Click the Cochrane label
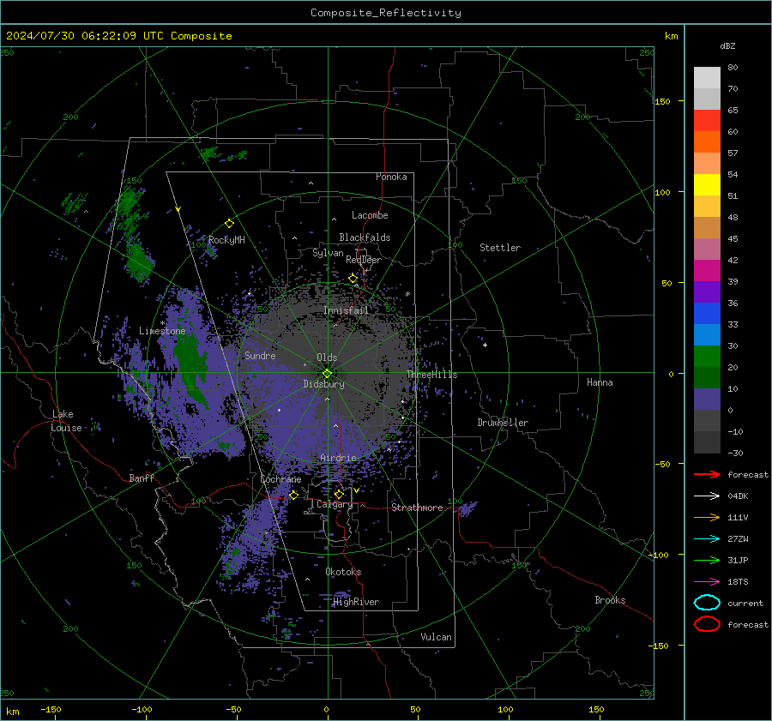 point(280,479)
